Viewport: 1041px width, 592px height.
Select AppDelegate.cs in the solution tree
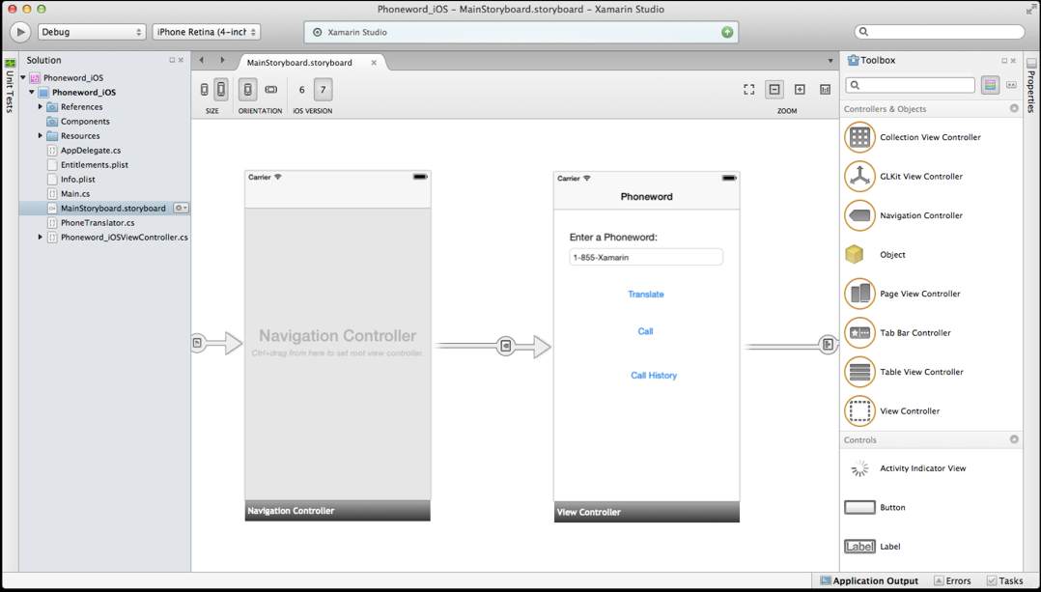(91, 151)
